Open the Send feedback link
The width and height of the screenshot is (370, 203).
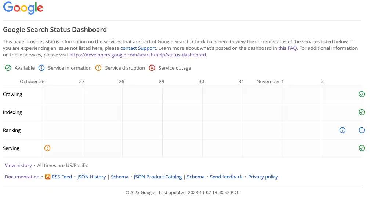pos(226,177)
